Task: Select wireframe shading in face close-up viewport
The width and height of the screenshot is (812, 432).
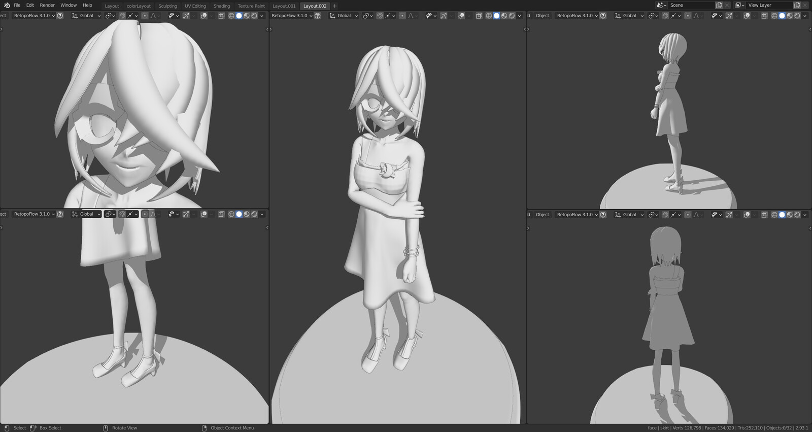Action: point(231,16)
